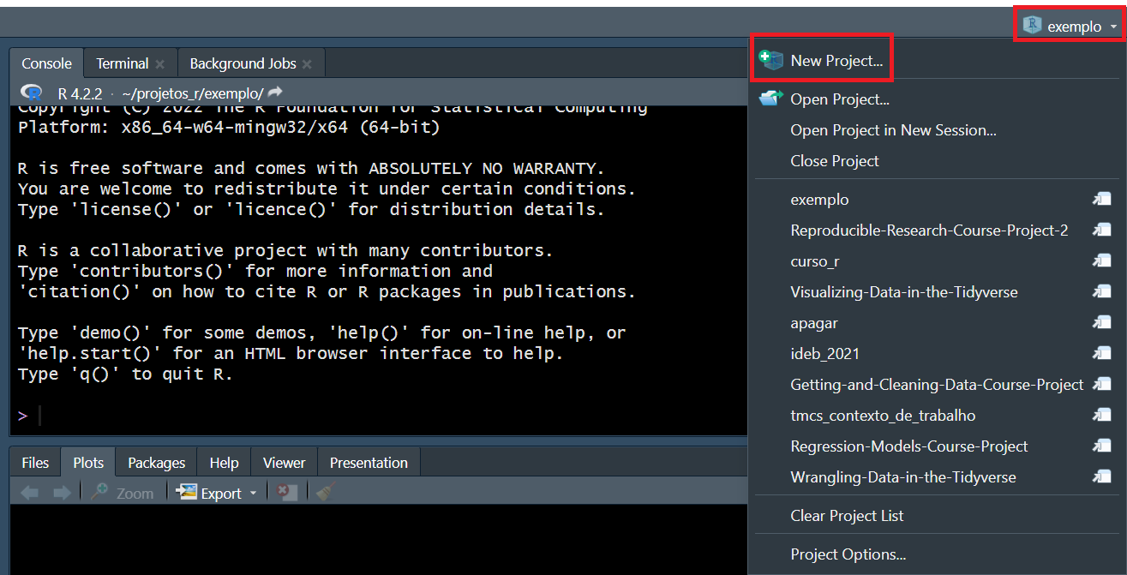Click the working directory arrow icon in Console
Screen dimensions: 1127x575
275,93
